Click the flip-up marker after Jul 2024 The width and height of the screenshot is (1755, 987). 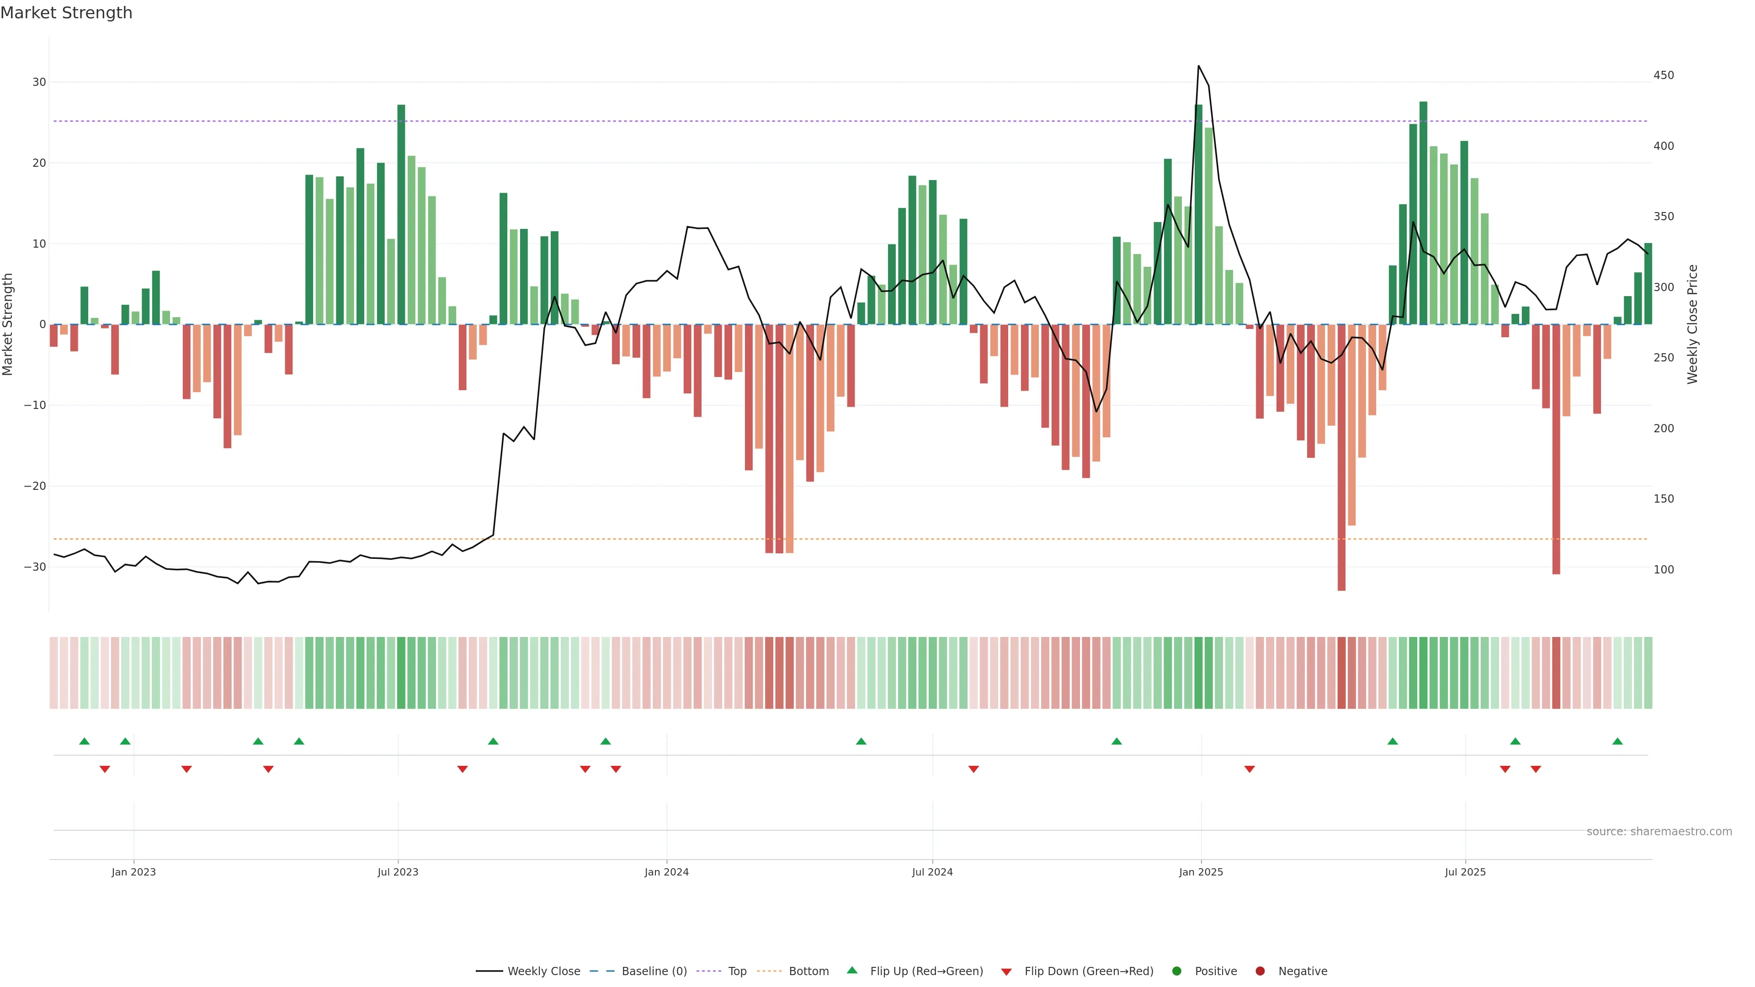[1117, 741]
